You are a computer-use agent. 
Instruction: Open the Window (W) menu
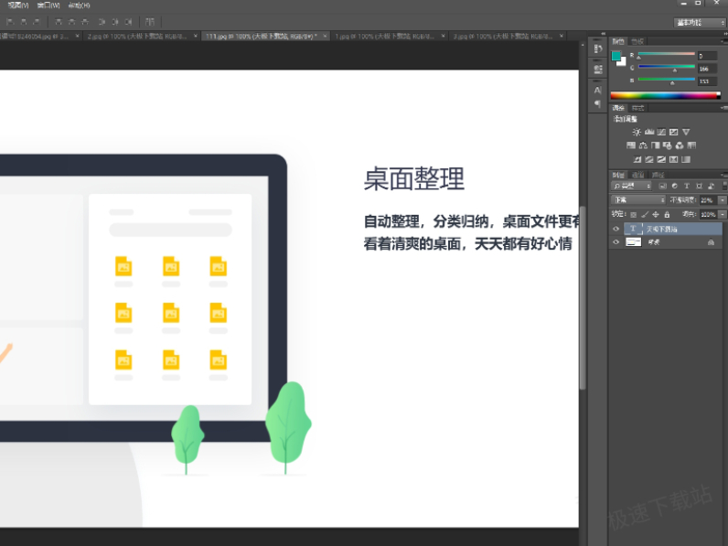tap(48, 5)
